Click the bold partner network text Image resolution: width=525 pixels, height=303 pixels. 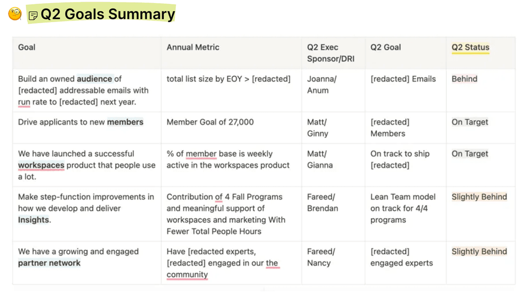click(x=50, y=263)
